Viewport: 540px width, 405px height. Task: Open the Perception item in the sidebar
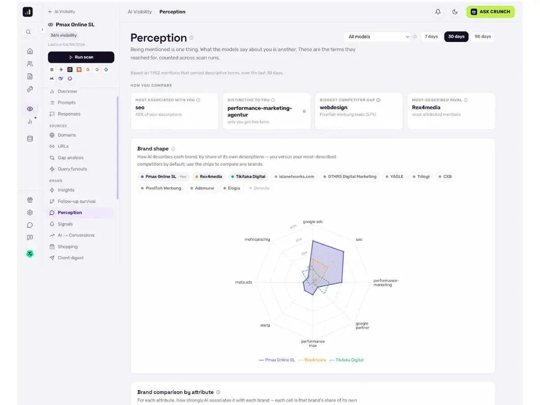click(80, 213)
